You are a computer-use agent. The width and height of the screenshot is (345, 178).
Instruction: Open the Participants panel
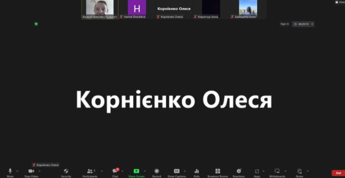coord(90,173)
